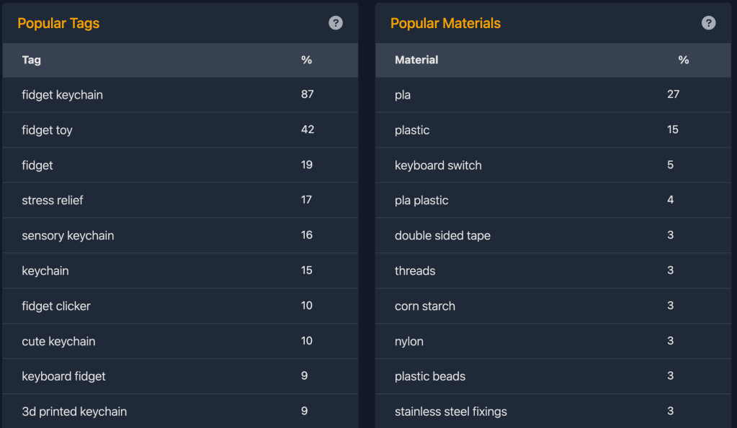Select the fidget toy tag
The image size is (737, 428).
[x=48, y=130]
